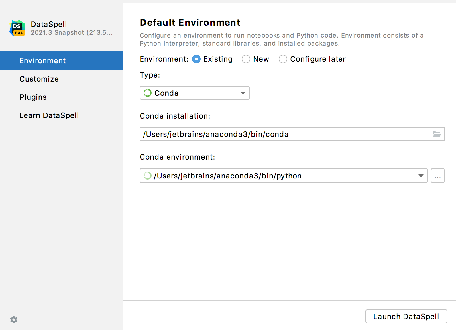Click the Conda environment spinner icon
The height and width of the screenshot is (330, 456).
[x=148, y=176]
